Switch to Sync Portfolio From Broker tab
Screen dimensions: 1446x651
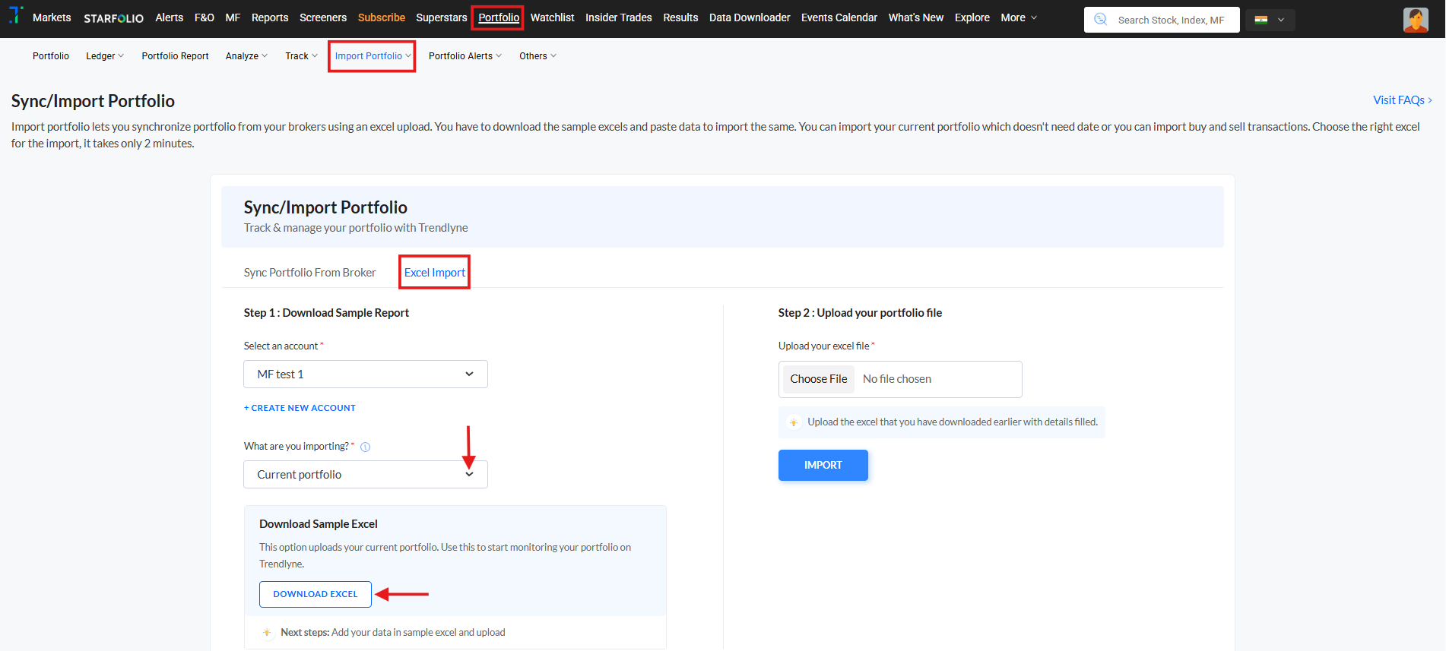pyautogui.click(x=309, y=273)
